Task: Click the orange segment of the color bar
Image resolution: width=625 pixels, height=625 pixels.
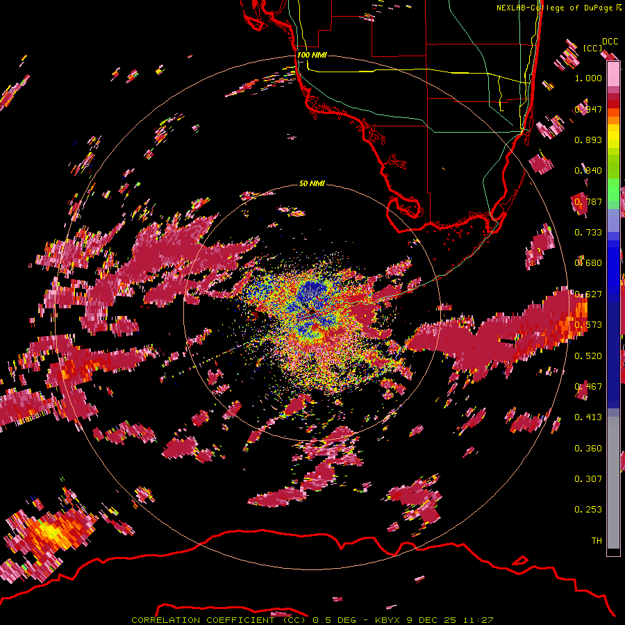Action: pos(613,117)
